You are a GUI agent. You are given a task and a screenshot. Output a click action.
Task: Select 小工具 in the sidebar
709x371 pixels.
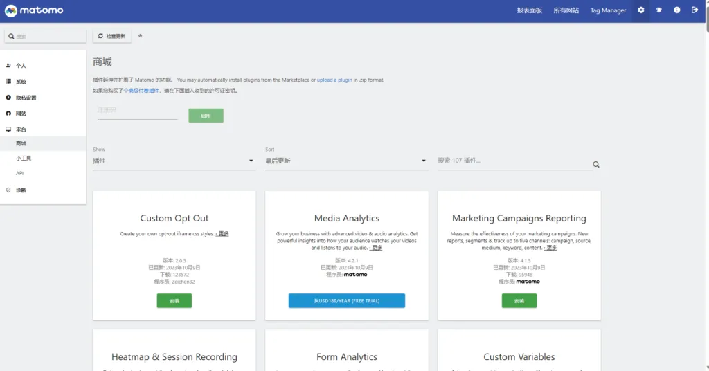(24, 159)
